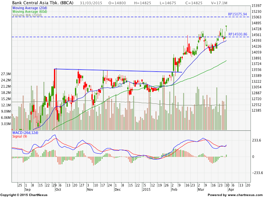
Task: Click the 27.3M volume axis label
Action: pyautogui.click(x=7, y=74)
